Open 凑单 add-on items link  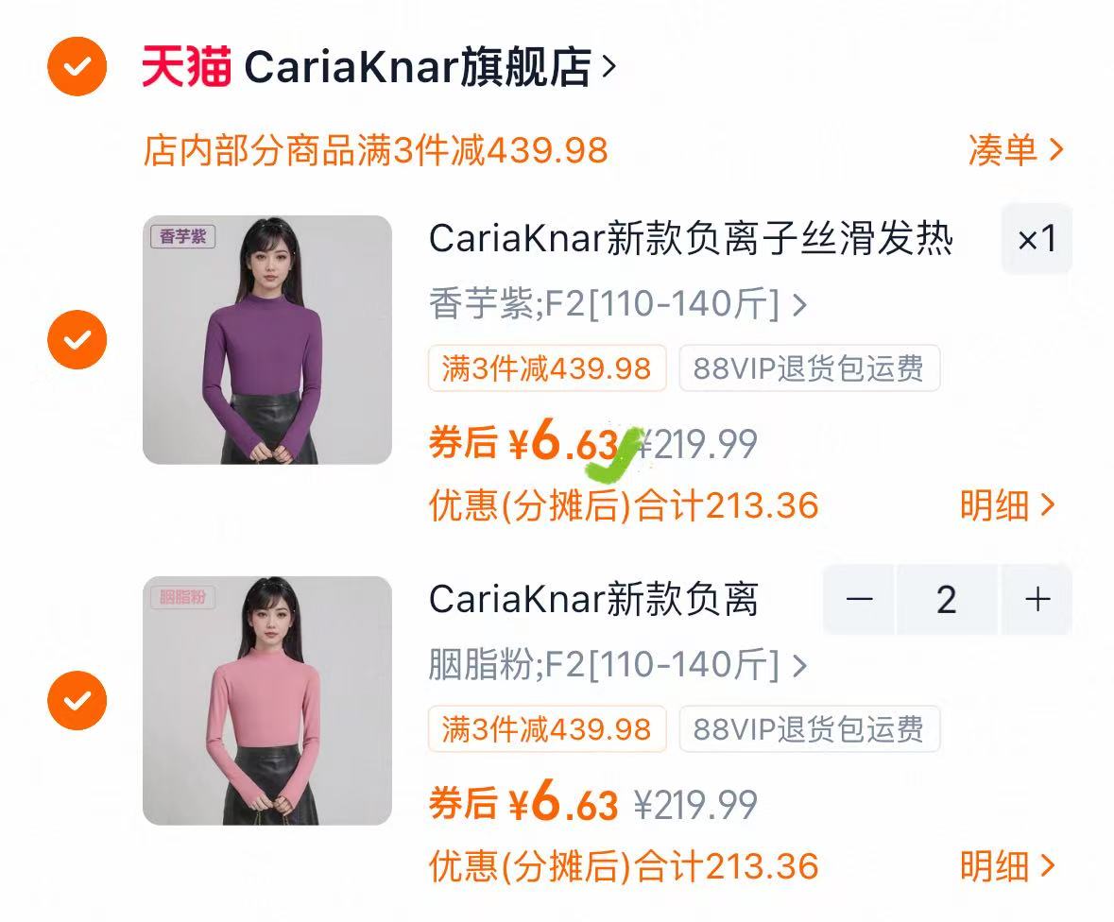[x=1016, y=150]
